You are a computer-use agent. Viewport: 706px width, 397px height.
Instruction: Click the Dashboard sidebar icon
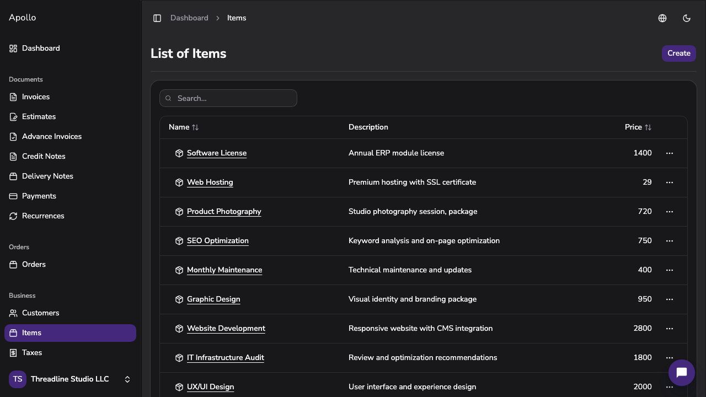[x=13, y=49]
